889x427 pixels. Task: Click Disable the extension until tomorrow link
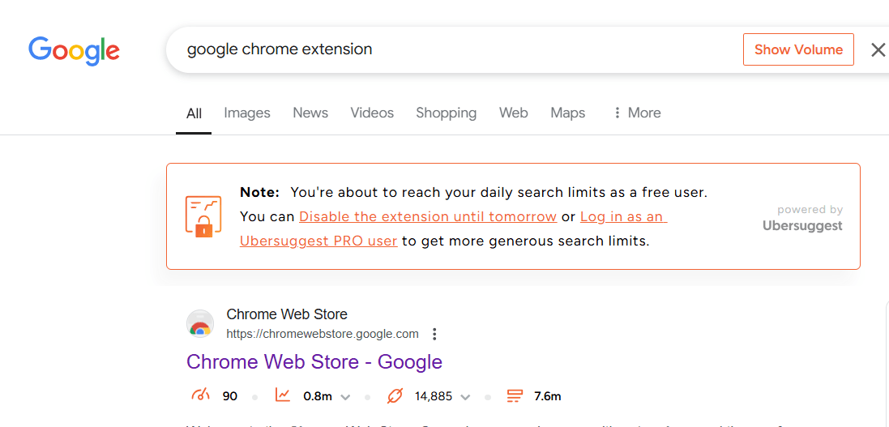[x=428, y=216]
